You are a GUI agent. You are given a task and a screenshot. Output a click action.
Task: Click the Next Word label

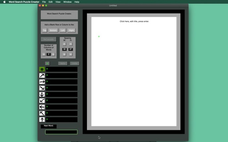[49, 126]
